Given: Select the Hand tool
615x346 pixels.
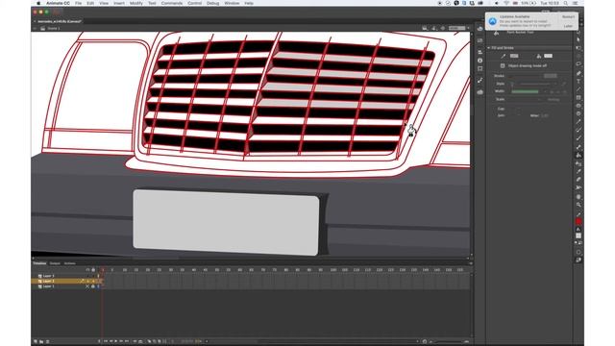Looking at the screenshot, I should coord(578,196).
